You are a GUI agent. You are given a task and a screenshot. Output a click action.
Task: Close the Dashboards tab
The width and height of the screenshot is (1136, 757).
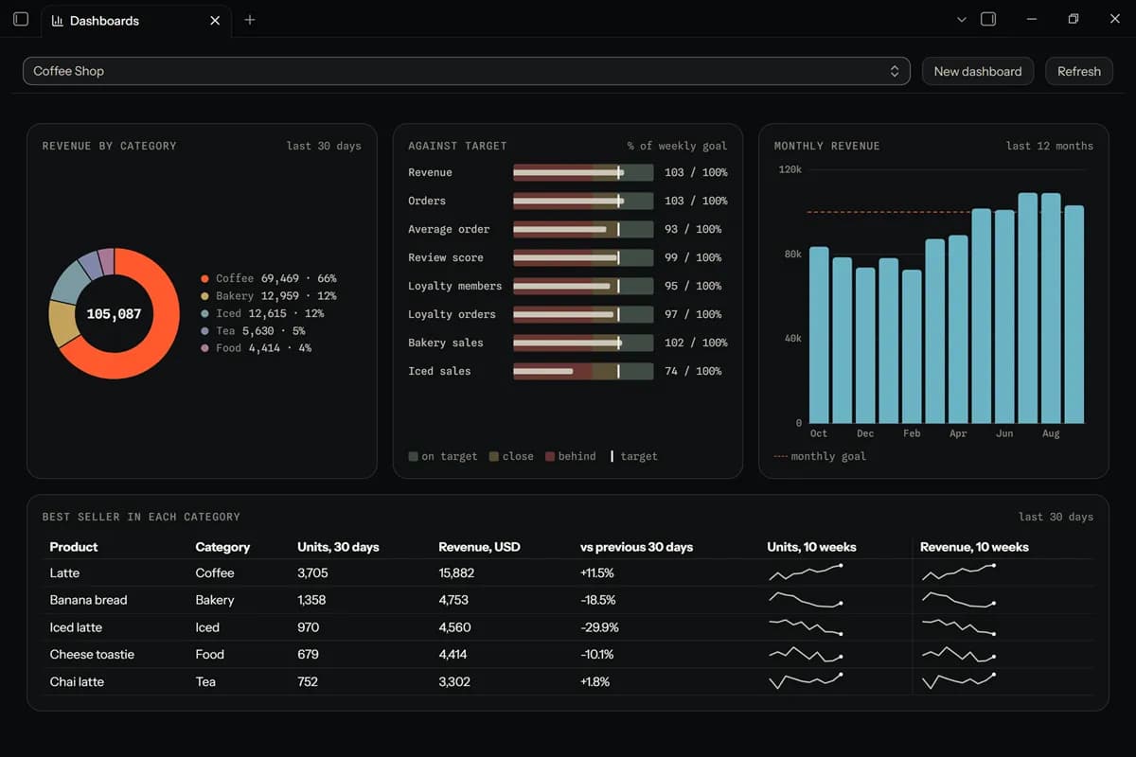(215, 20)
